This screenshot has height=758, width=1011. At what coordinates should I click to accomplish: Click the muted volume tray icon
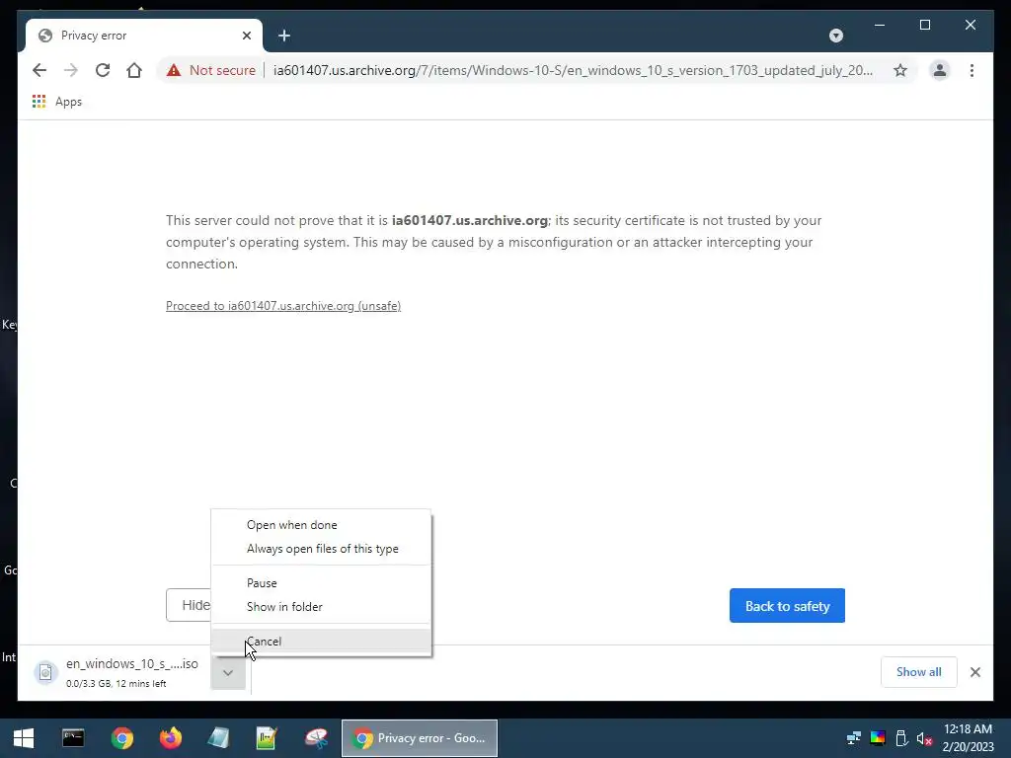(x=924, y=738)
